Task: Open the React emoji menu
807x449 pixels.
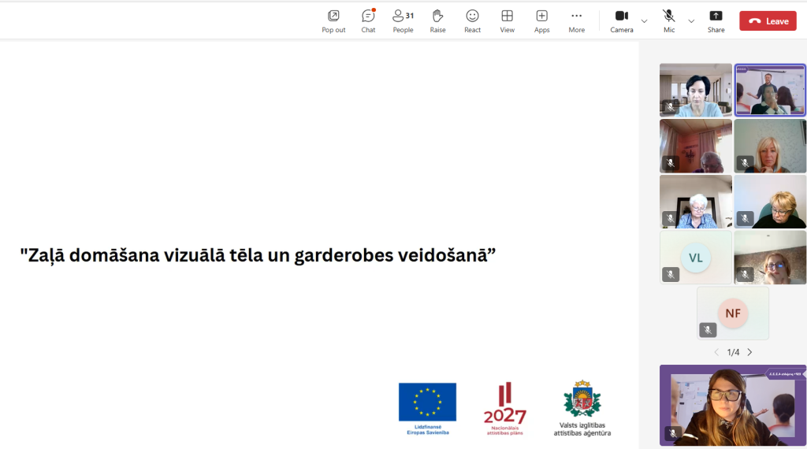Action: (x=472, y=20)
